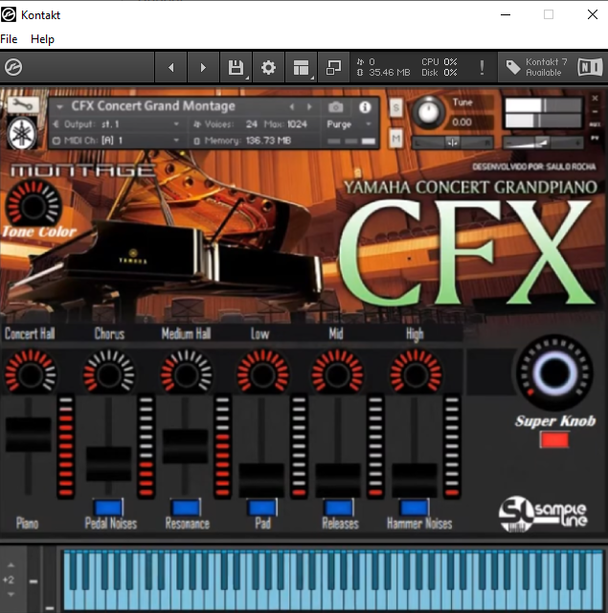Click the Piano volume fader
The image size is (608, 613).
pos(28,434)
